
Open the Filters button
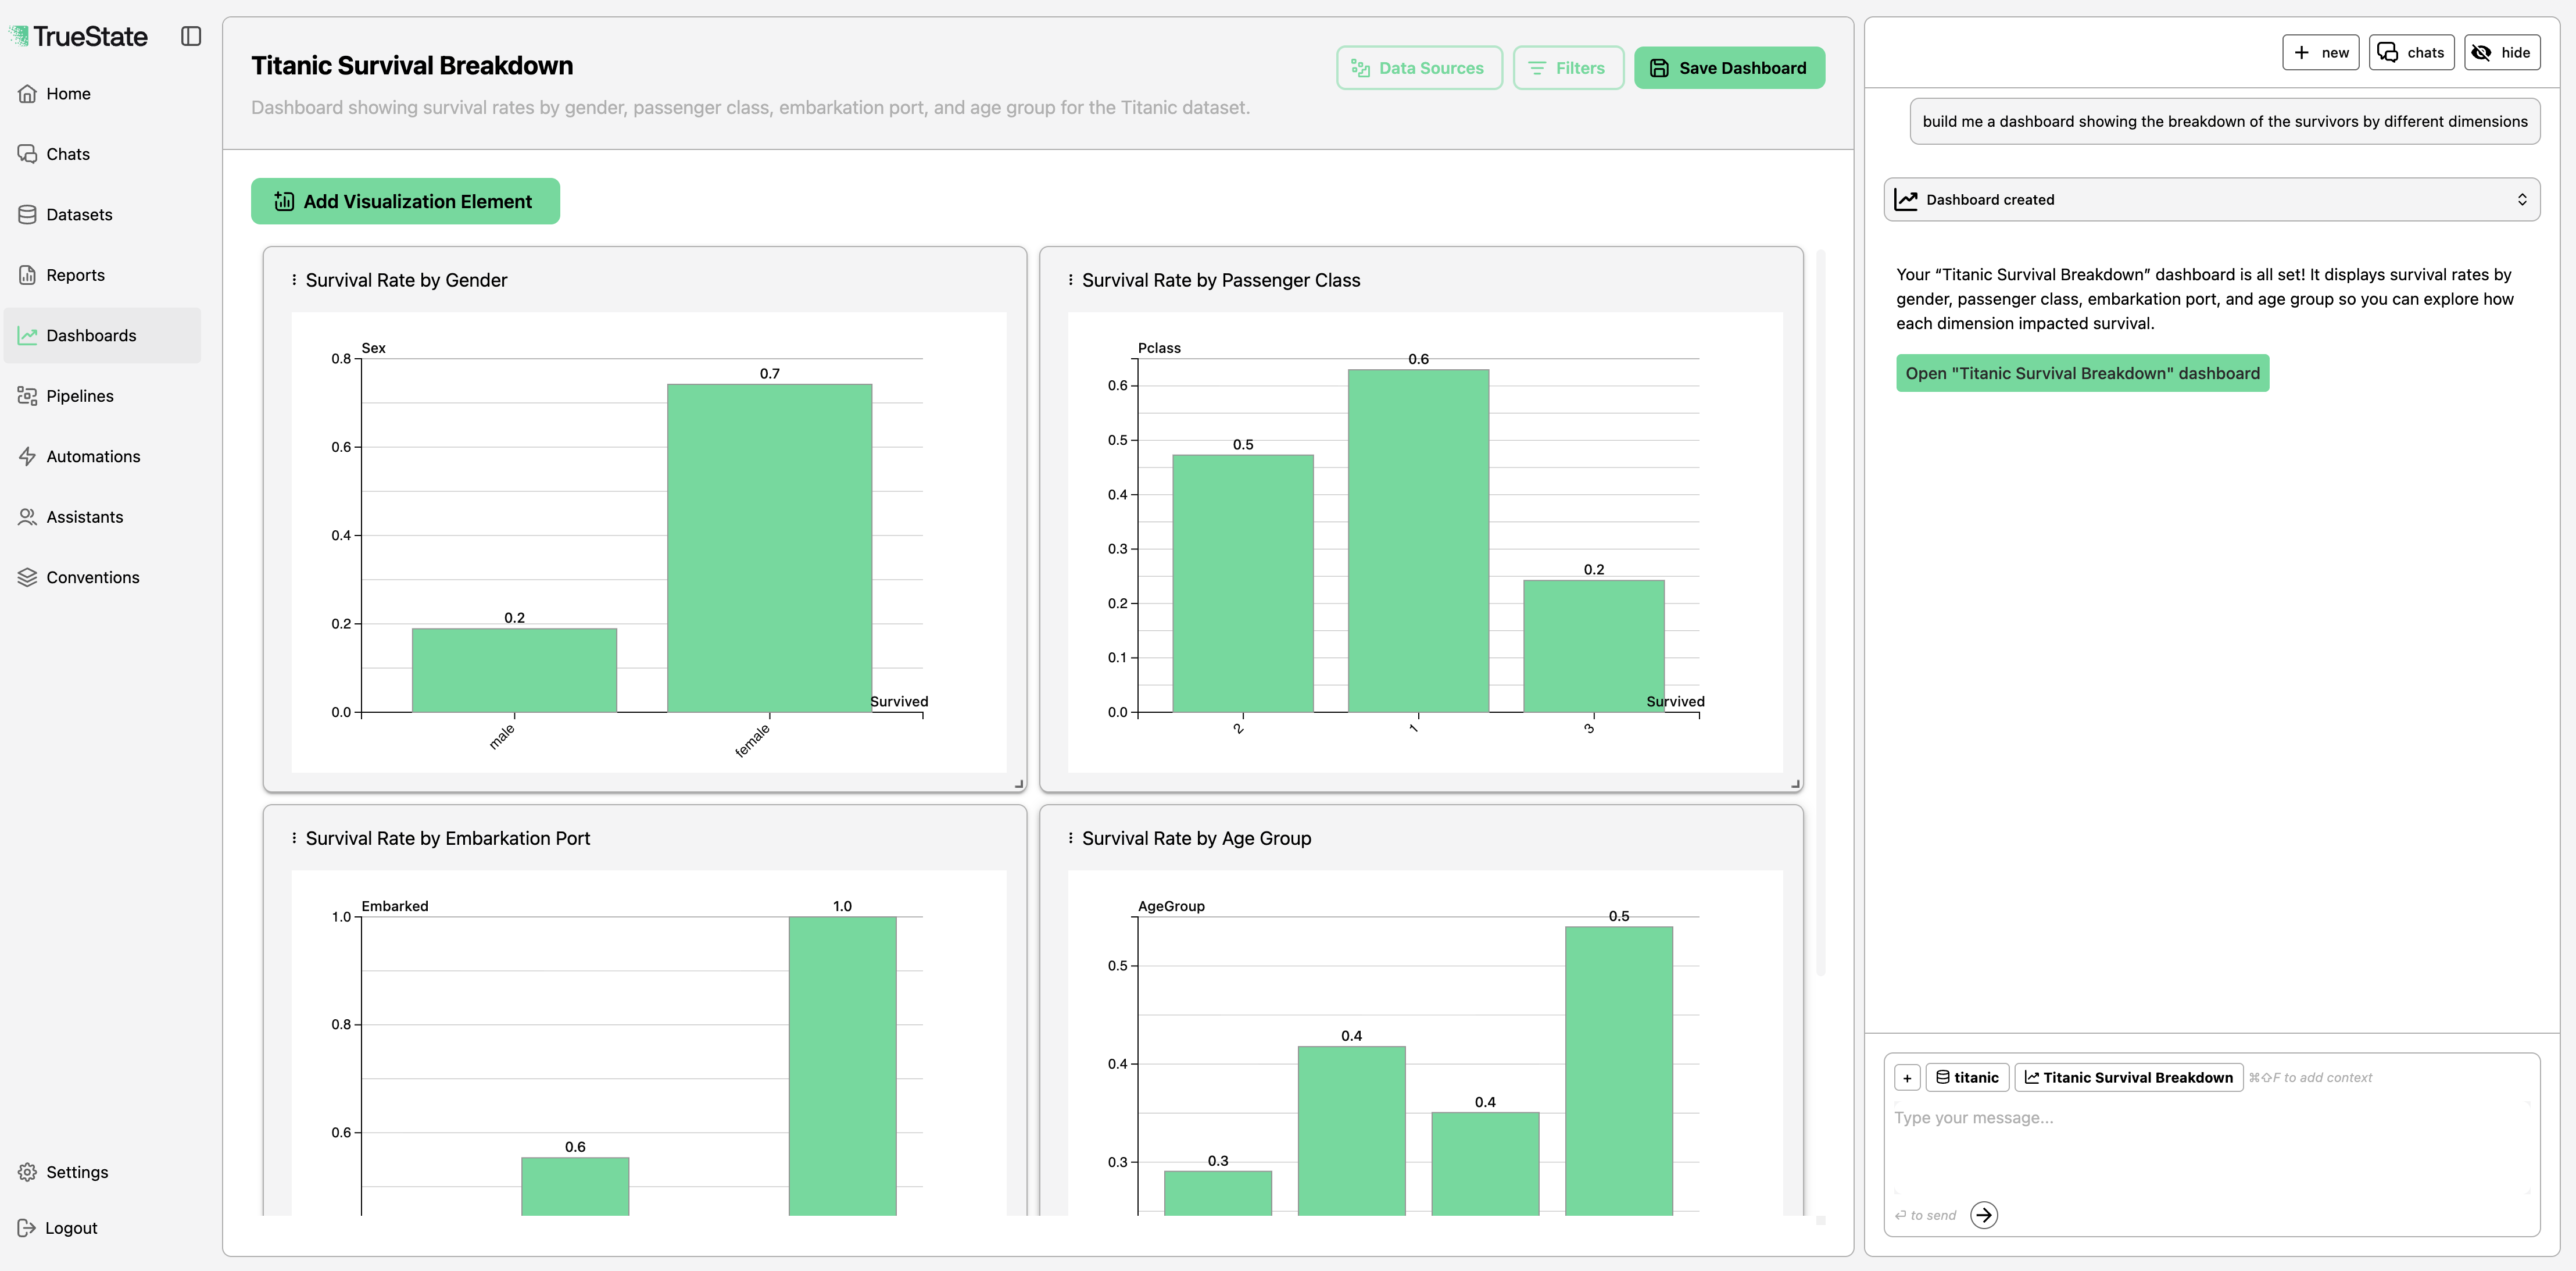1568,68
